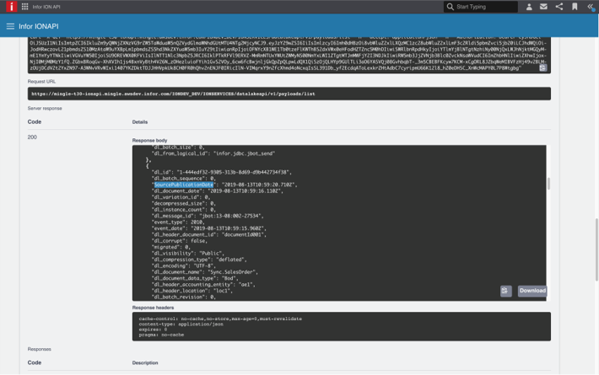This screenshot has width=599, height=375.
Task: Open the user profile icon
Action: click(x=529, y=7)
